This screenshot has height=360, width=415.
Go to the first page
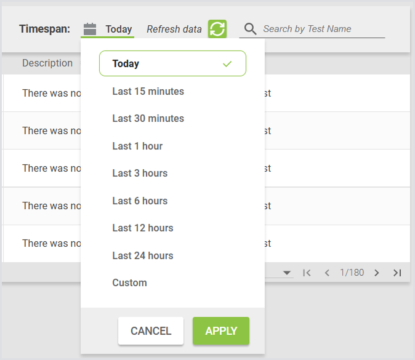click(307, 273)
